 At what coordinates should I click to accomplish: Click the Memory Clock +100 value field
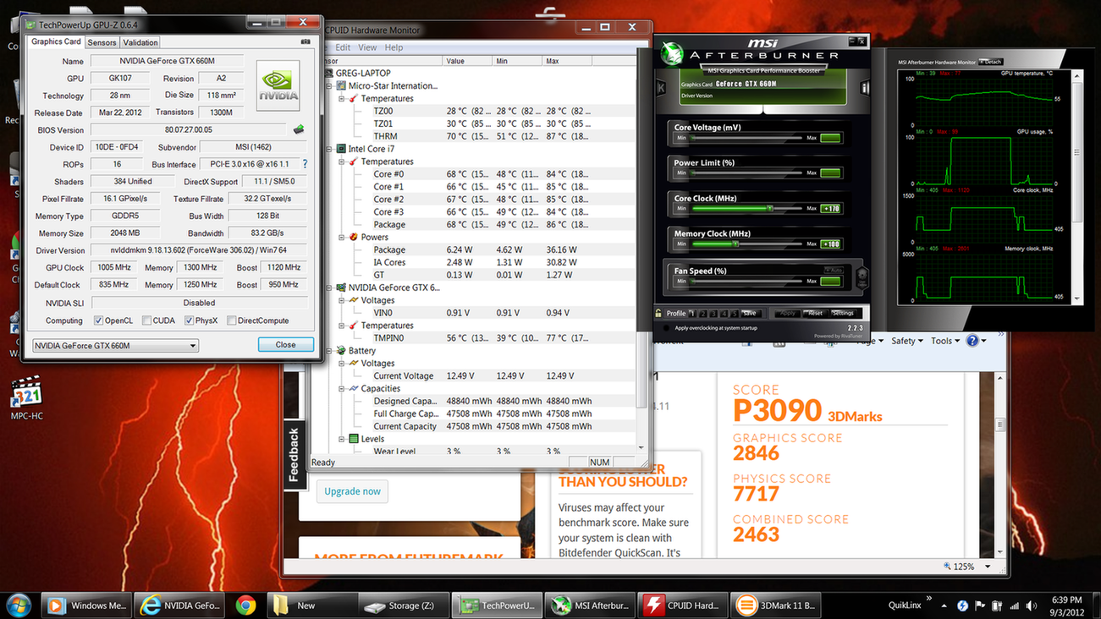(831, 244)
